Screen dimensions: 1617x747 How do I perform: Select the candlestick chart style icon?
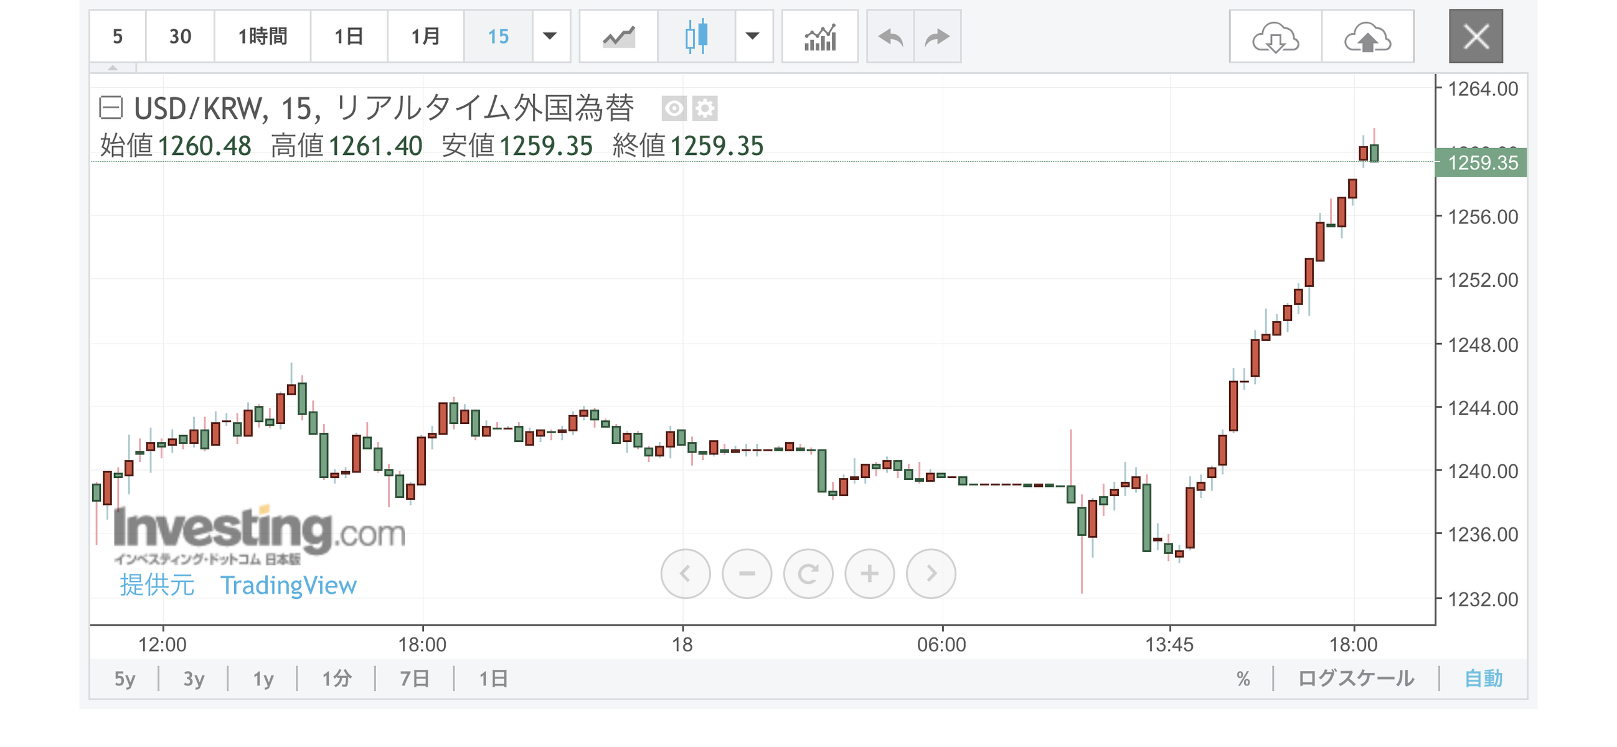[x=696, y=36]
